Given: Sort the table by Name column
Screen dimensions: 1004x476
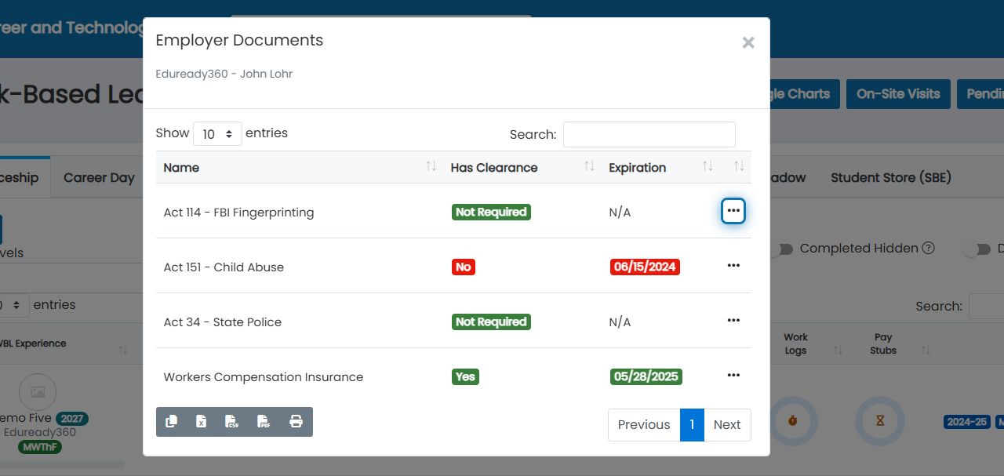Looking at the screenshot, I should 300,167.
